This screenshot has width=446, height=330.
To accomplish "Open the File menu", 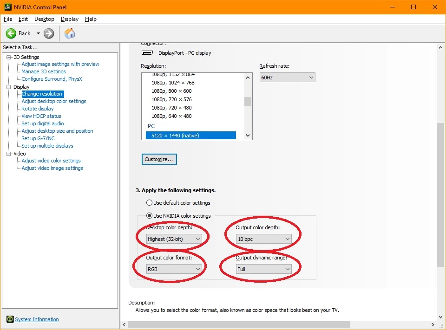I will click(x=8, y=19).
